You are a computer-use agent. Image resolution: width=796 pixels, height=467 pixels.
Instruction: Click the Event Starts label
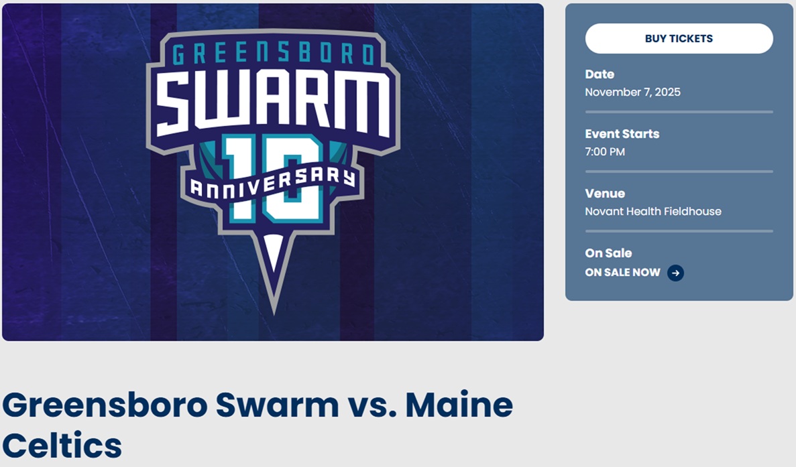click(622, 134)
